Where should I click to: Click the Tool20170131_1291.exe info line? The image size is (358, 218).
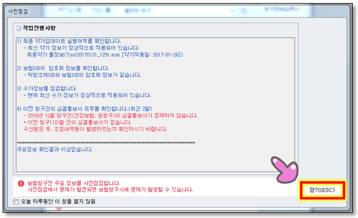tap(105, 55)
